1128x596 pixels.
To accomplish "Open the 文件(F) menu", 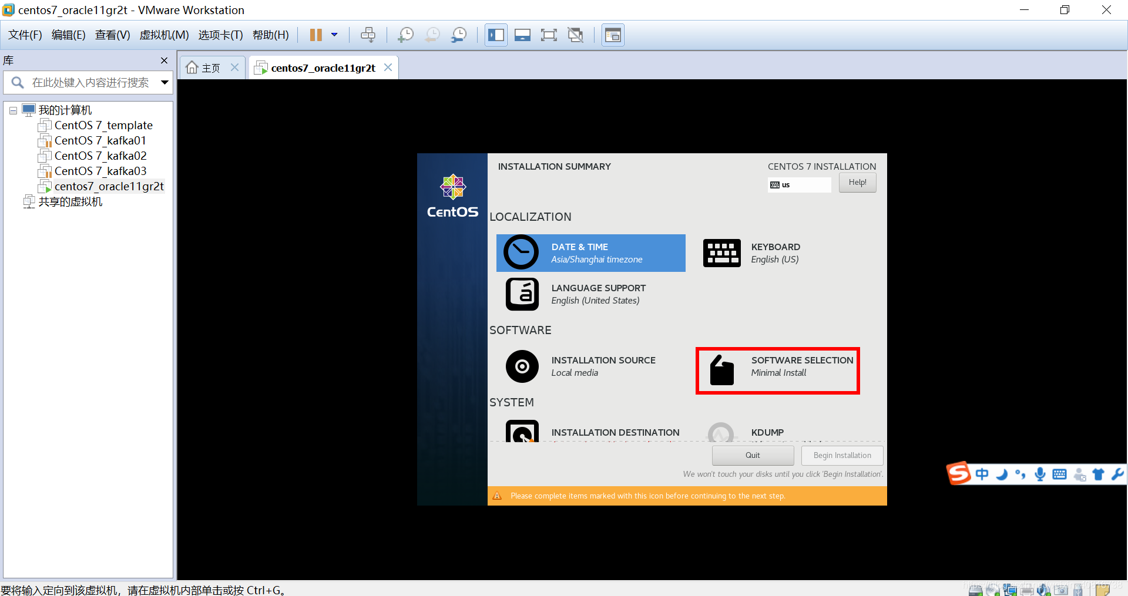I will click(25, 35).
